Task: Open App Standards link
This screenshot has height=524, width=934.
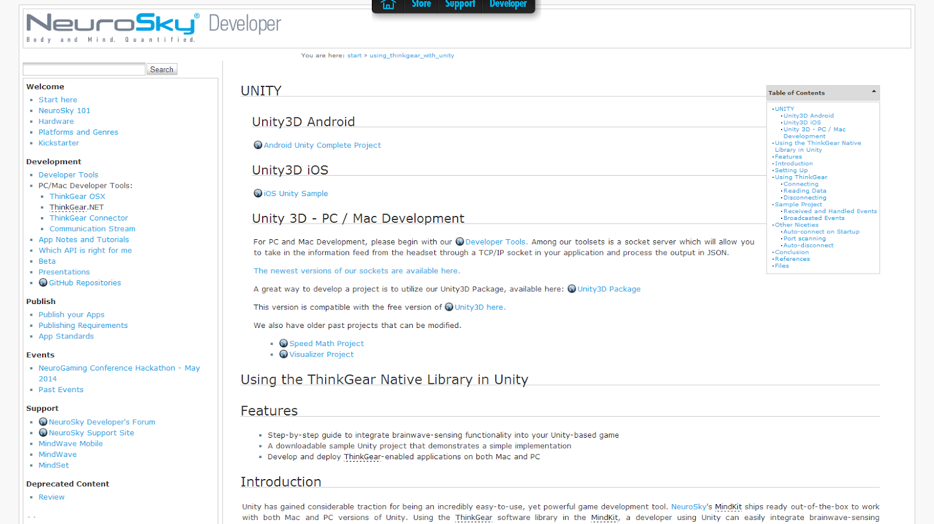Action: (66, 336)
